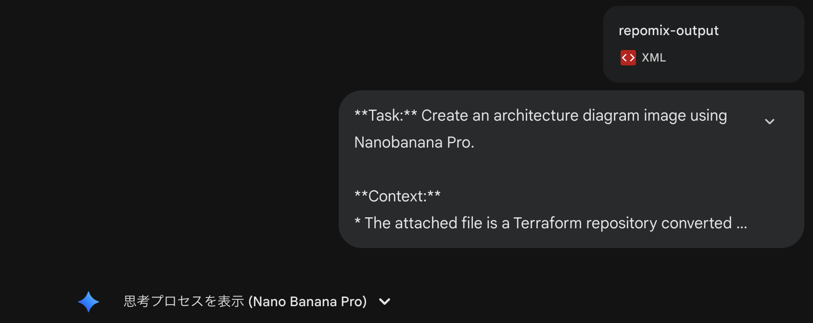Click the "(Nano Banana Pro)" model name
The image size is (813, 323).
(307, 301)
